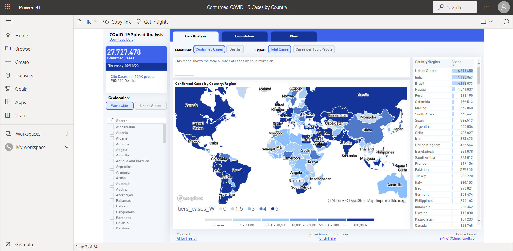This screenshot has height=251, width=513.
Task: Click the Get insights lightbulb icon
Action: (x=138, y=22)
